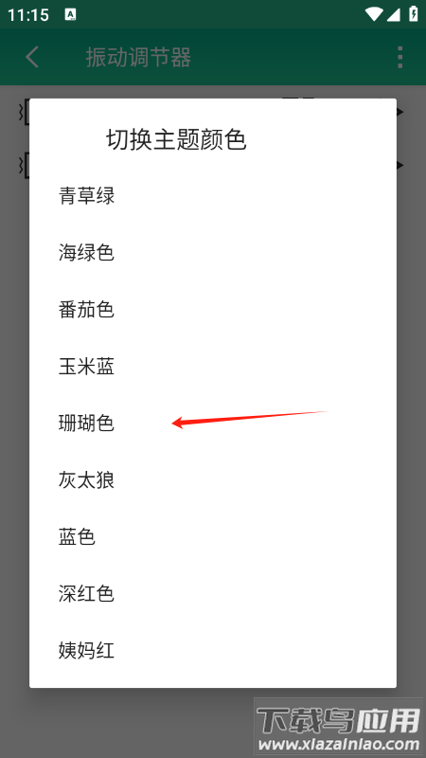This screenshot has height=758, width=426.
Task: Tap first play arrow behind dialog
Action: coord(400,112)
